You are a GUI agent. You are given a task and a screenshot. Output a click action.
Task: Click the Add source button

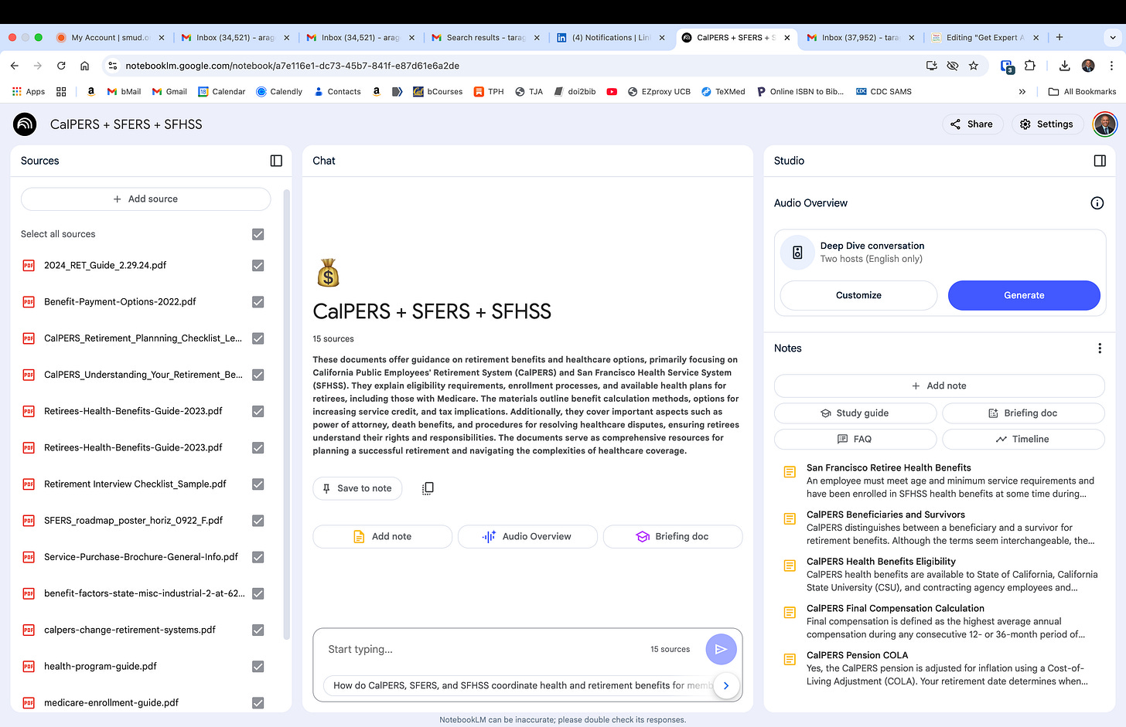pos(145,199)
